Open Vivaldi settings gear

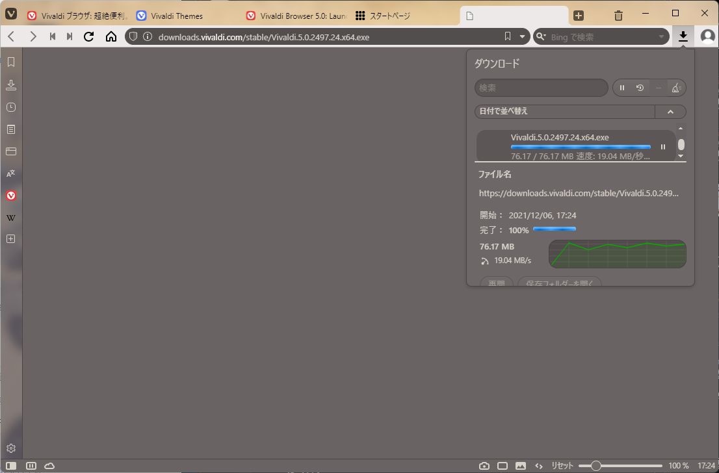pyautogui.click(x=11, y=448)
